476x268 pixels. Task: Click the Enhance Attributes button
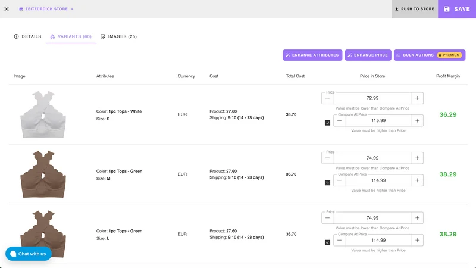(x=312, y=55)
